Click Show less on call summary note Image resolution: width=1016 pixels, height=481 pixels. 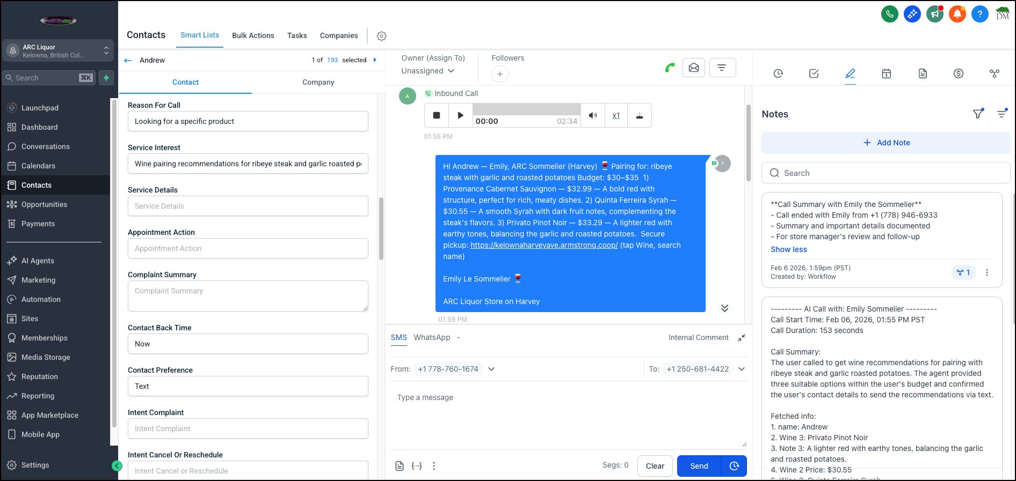point(788,249)
